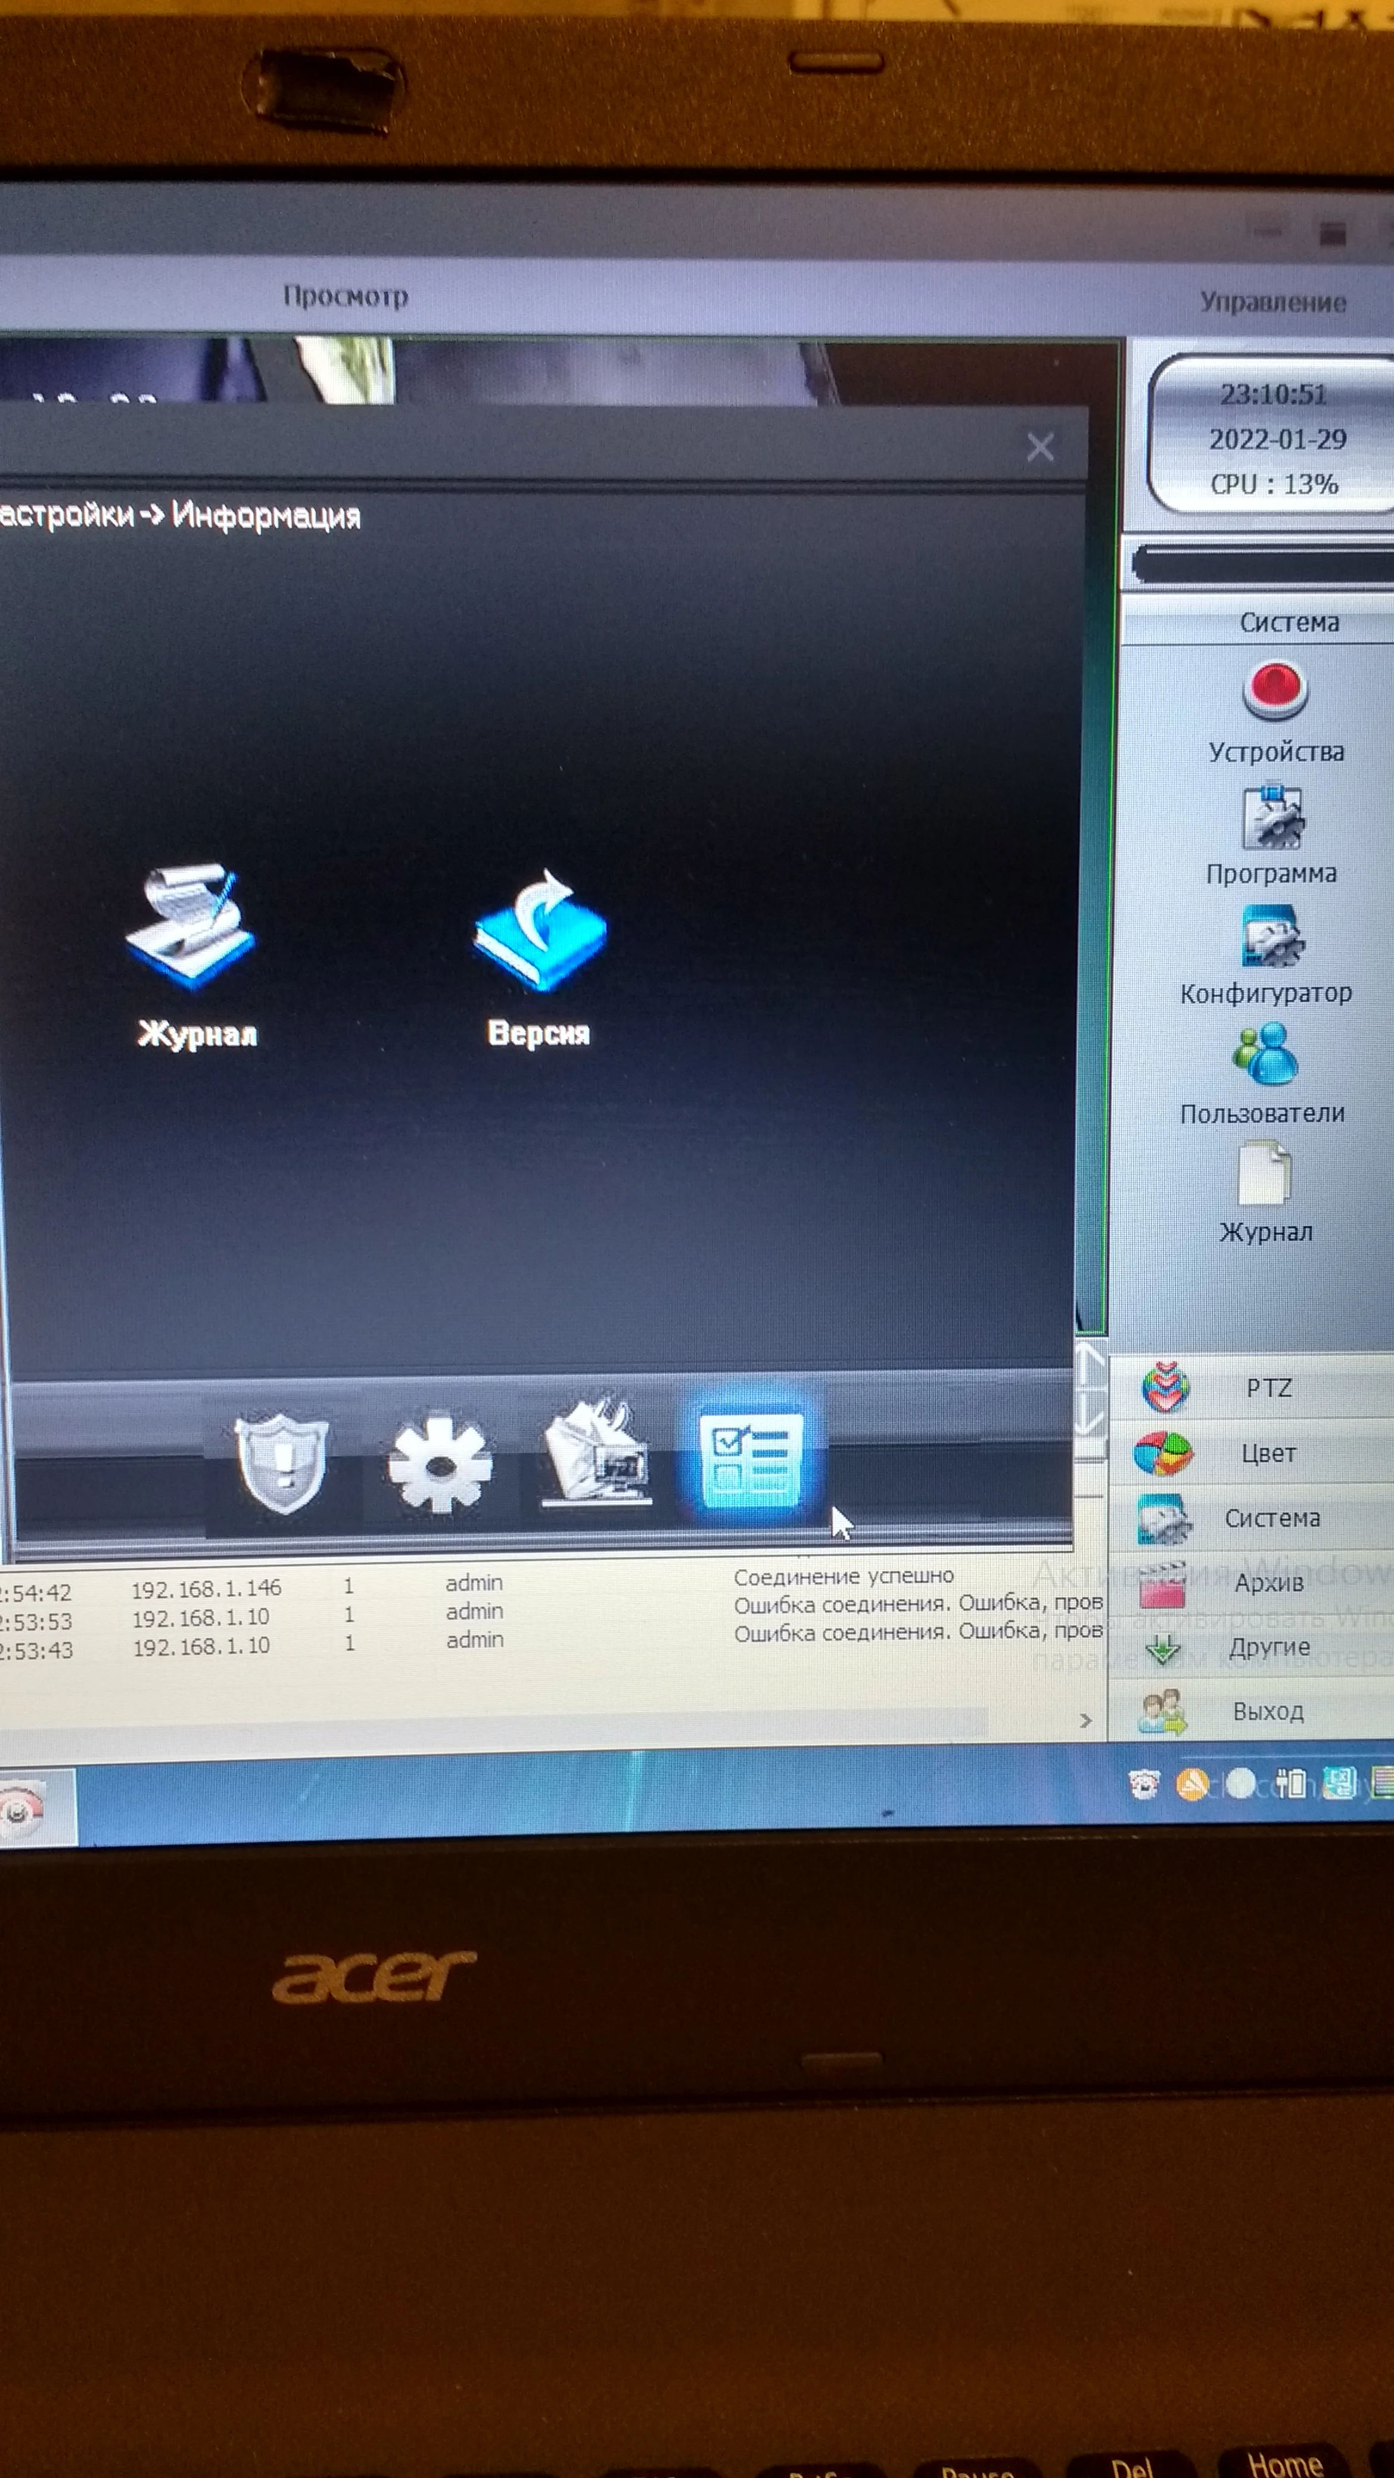Viewport: 1394px width, 2478px height.
Task: Launch the Конфигуратор icon
Action: coord(1272,935)
